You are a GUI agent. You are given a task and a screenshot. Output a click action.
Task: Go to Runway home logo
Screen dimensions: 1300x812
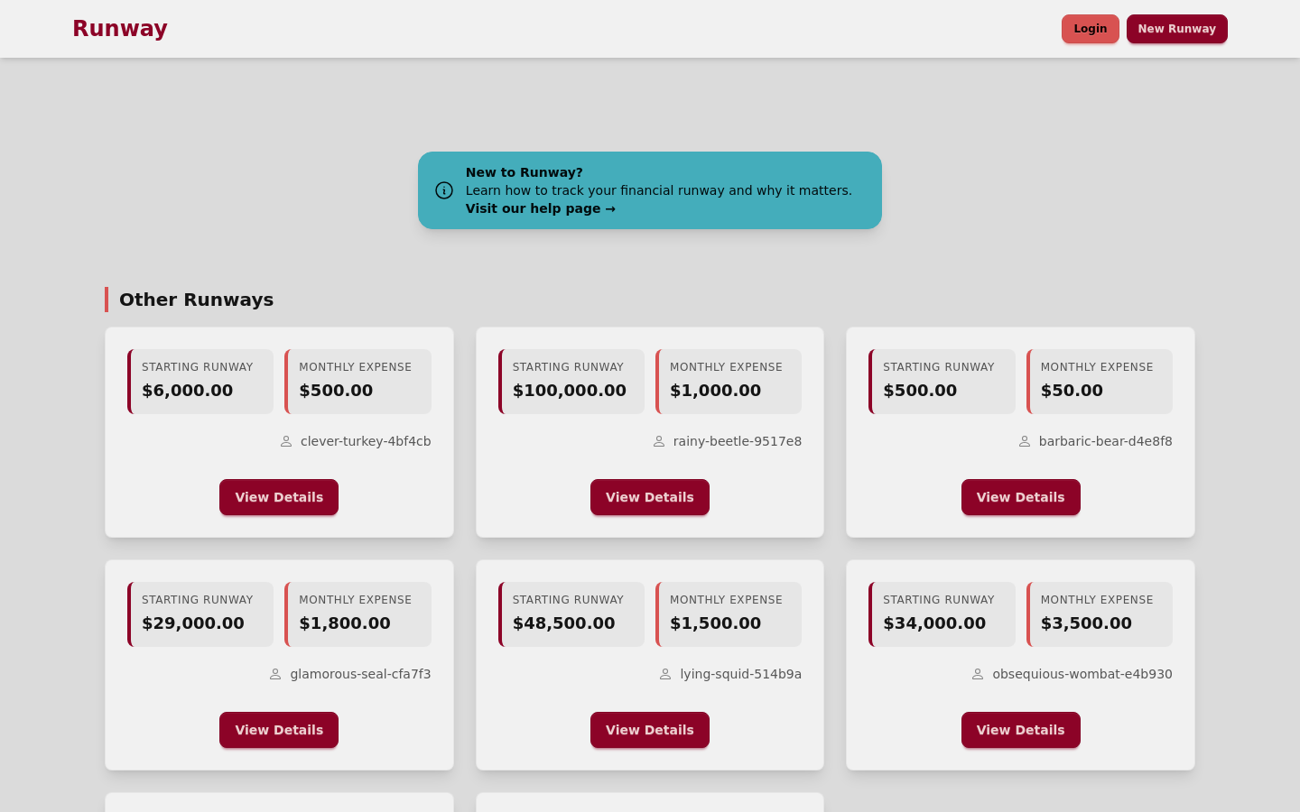pyautogui.click(x=120, y=29)
